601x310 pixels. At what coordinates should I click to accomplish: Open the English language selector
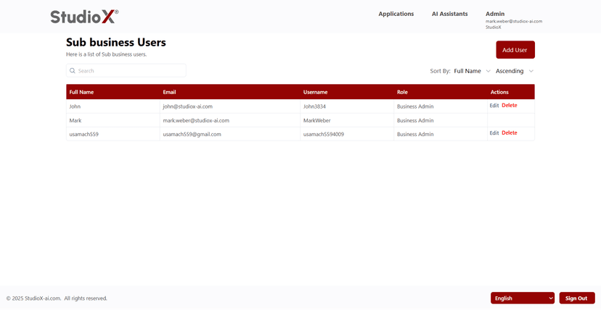coord(522,298)
